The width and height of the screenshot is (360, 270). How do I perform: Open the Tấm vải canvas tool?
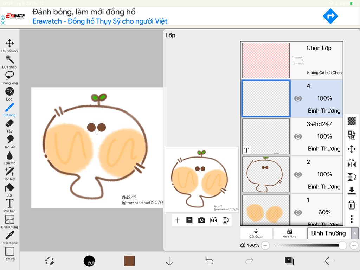coord(9,254)
